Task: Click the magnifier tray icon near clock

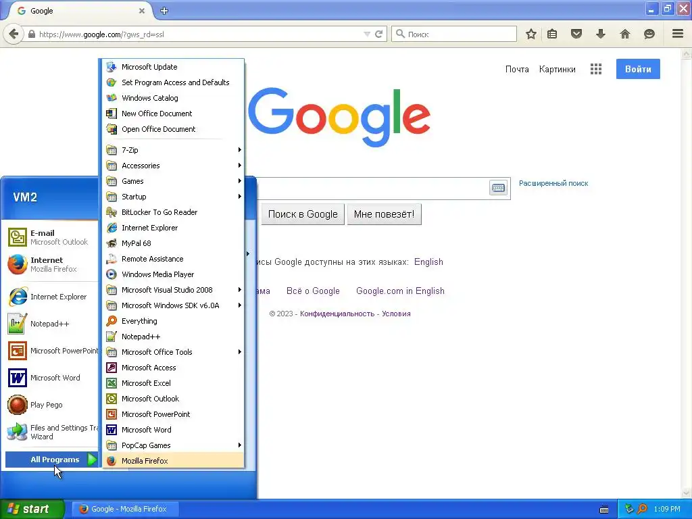Action: click(642, 509)
